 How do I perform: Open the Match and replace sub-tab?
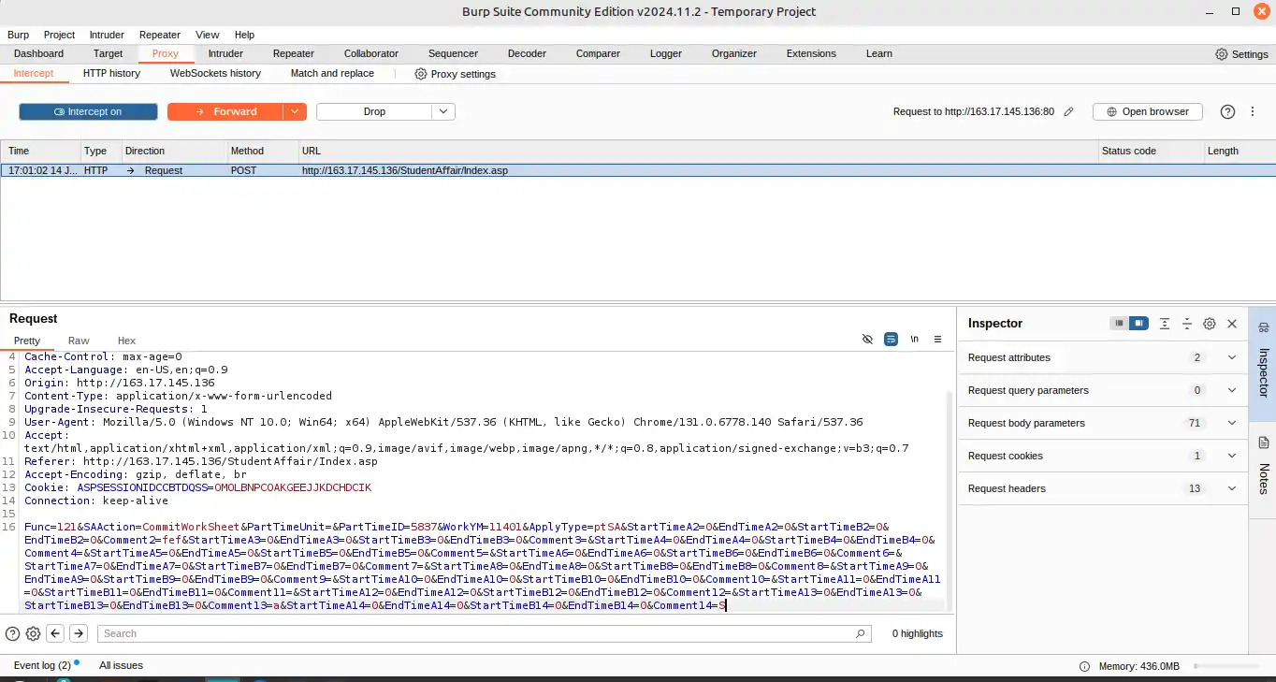332,73
